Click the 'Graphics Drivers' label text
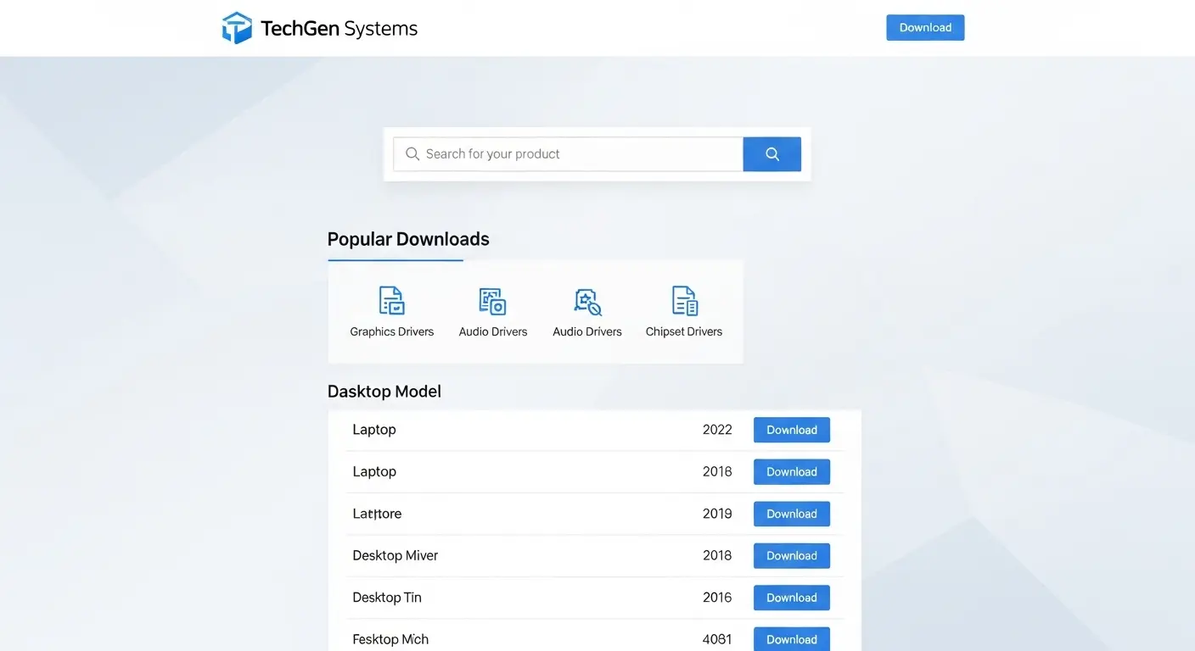1195x651 pixels. point(392,331)
